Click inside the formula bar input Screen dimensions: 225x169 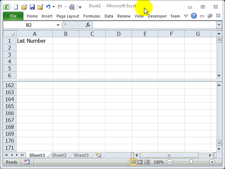coord(154,25)
